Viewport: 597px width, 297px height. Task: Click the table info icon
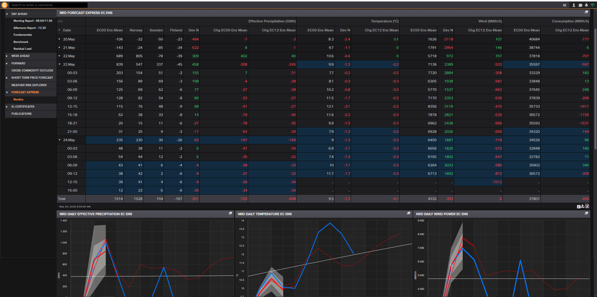(578, 207)
